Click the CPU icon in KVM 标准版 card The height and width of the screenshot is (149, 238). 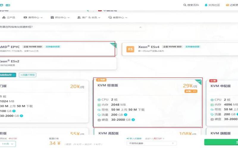99,100
